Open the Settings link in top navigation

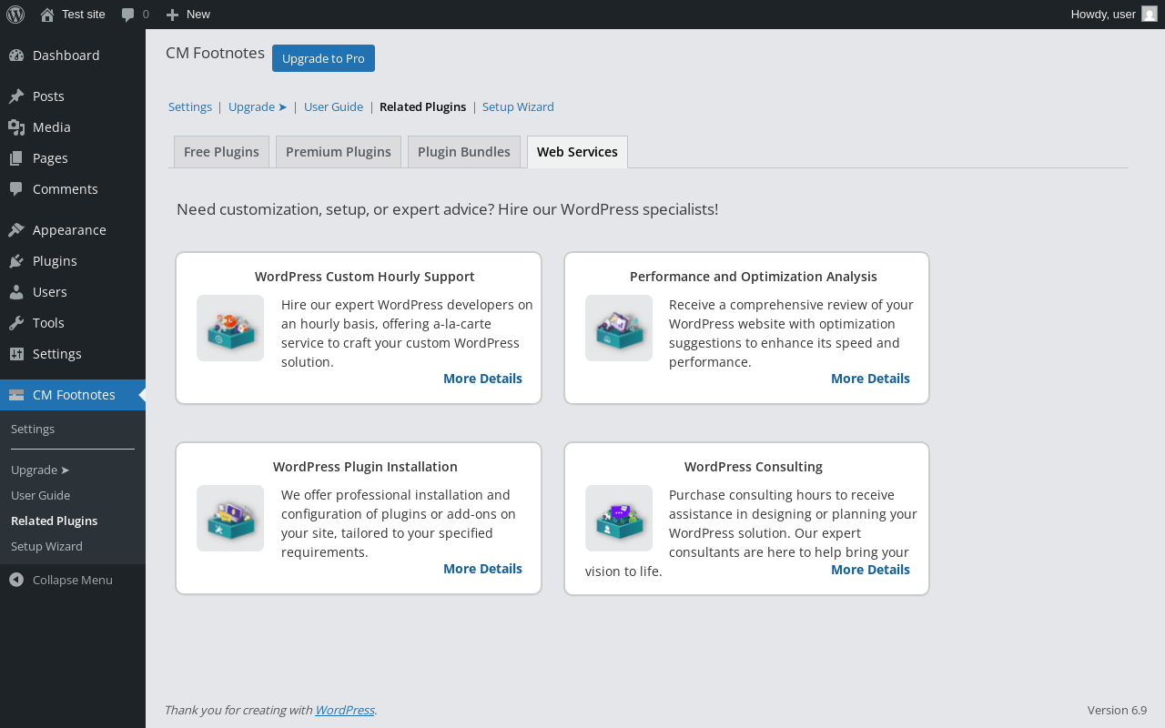(190, 106)
